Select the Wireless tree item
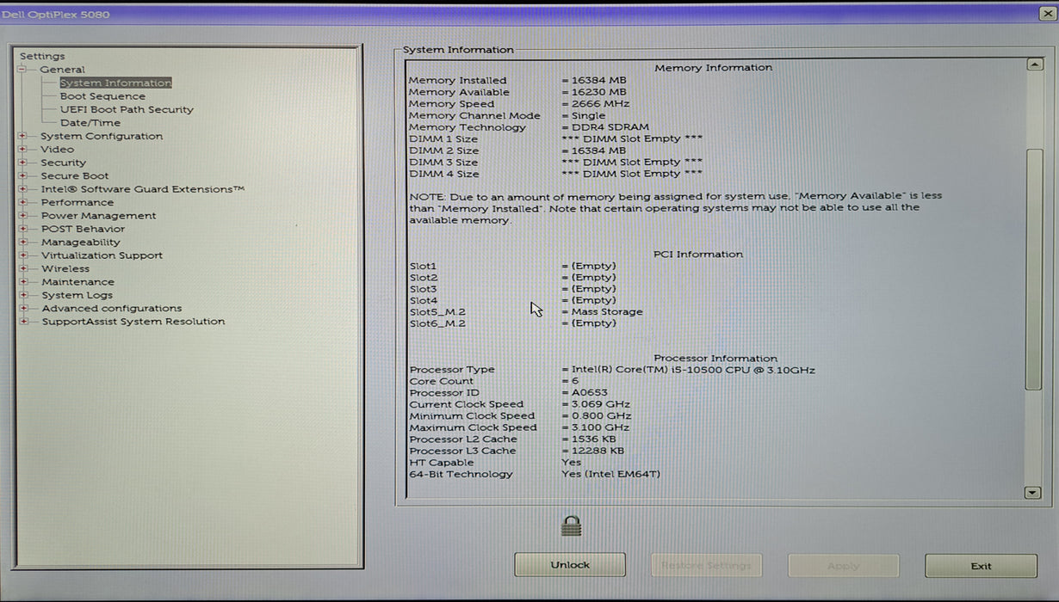Image resolution: width=1059 pixels, height=602 pixels. 65,268
